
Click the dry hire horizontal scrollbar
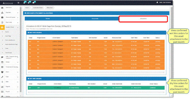point(96,92)
